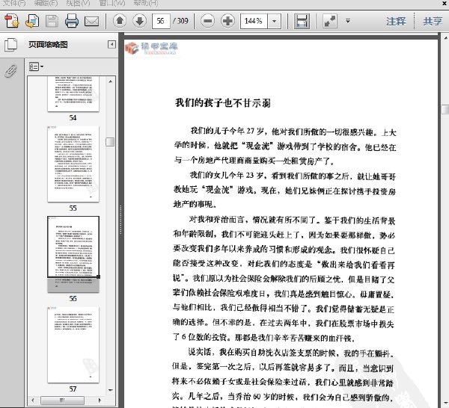Click the Save disk icon
Image resolution: width=449 pixels, height=408 pixels.
click(52, 21)
